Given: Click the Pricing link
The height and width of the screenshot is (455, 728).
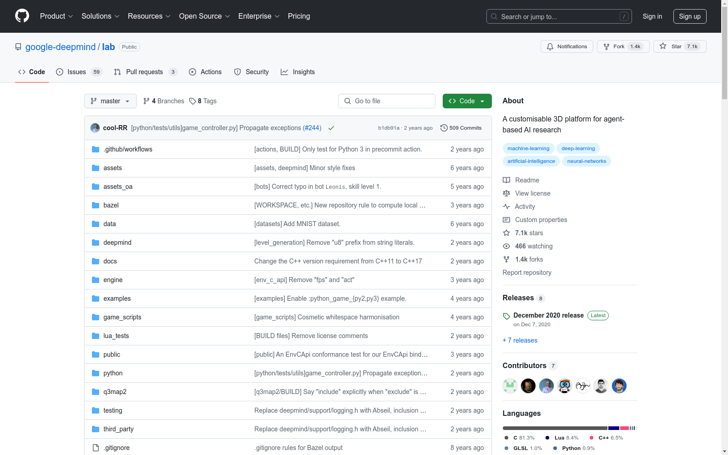Looking at the screenshot, I should (299, 16).
